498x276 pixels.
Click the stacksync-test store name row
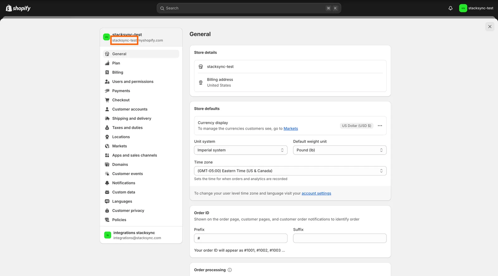pos(290,67)
